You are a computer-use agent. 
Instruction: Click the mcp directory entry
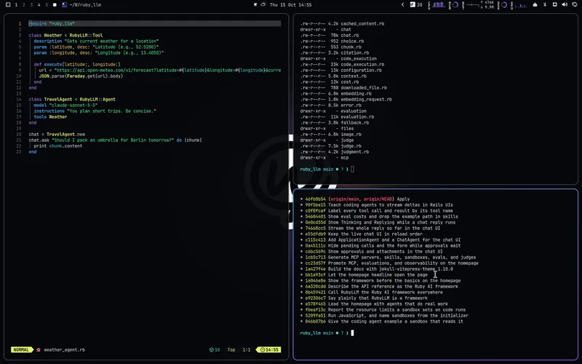344,158
